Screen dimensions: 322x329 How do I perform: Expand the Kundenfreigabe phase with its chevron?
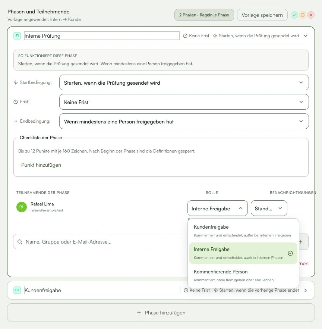(306, 290)
